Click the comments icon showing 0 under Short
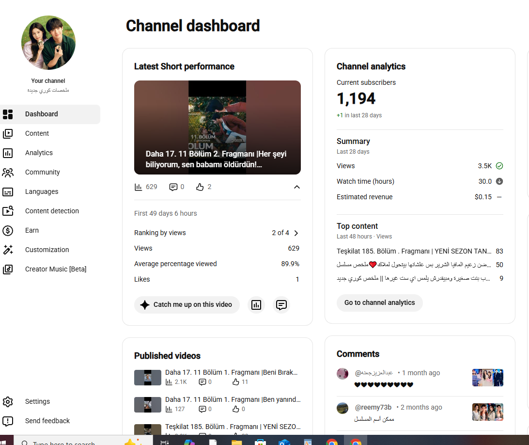 (x=173, y=187)
